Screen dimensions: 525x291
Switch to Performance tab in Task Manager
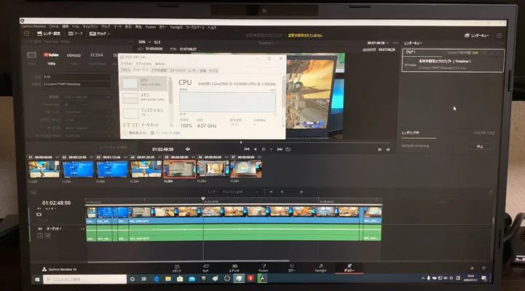pyautogui.click(x=141, y=71)
